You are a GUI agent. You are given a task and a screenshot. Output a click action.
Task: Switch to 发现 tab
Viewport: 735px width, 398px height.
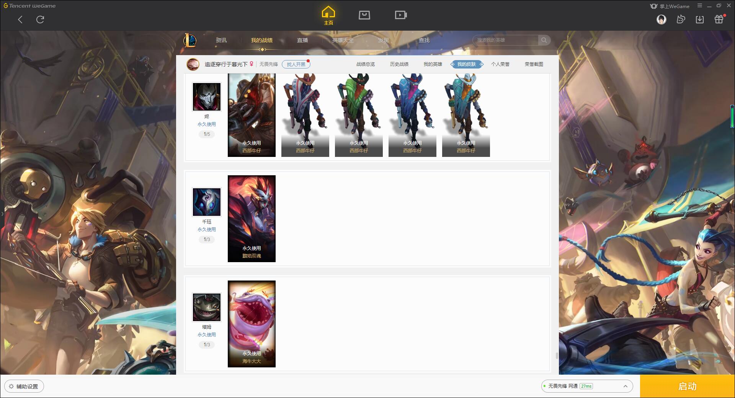coord(384,40)
